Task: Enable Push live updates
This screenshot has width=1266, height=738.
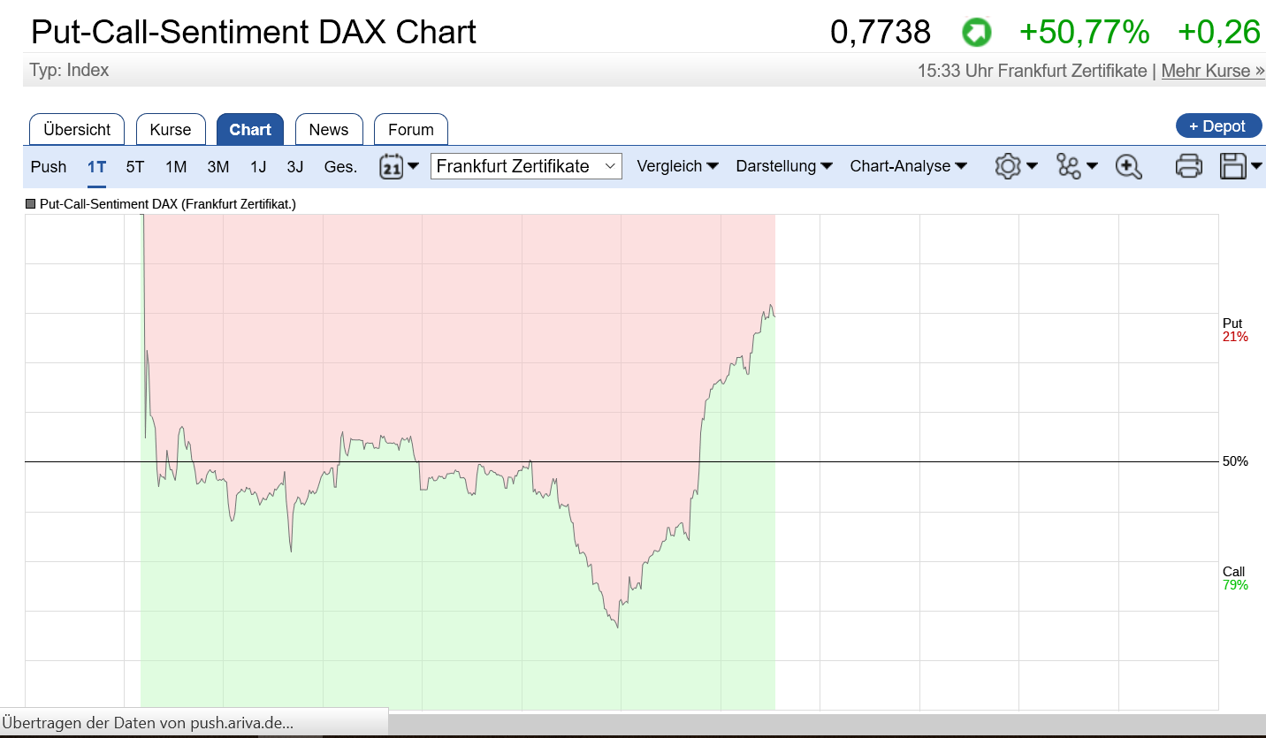Action: click(x=49, y=166)
